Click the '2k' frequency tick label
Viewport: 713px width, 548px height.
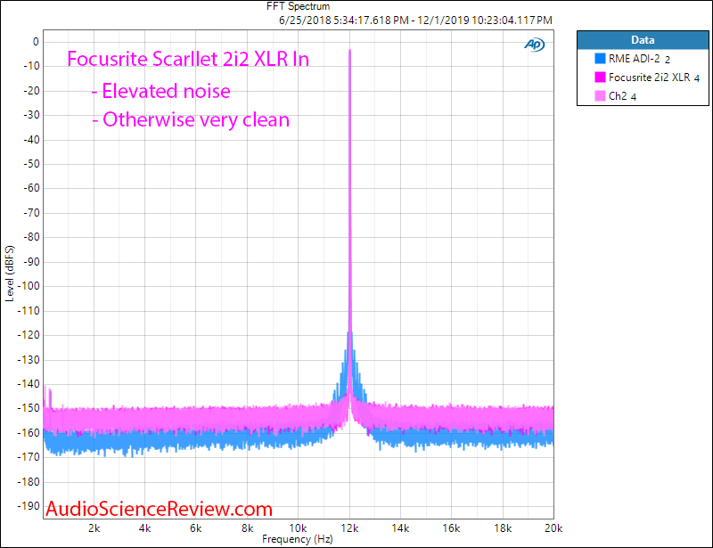[94, 528]
